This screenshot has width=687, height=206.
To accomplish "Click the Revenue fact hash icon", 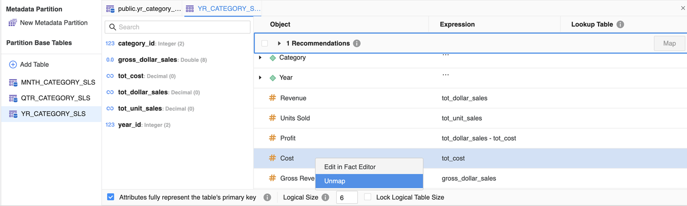I will click(272, 98).
